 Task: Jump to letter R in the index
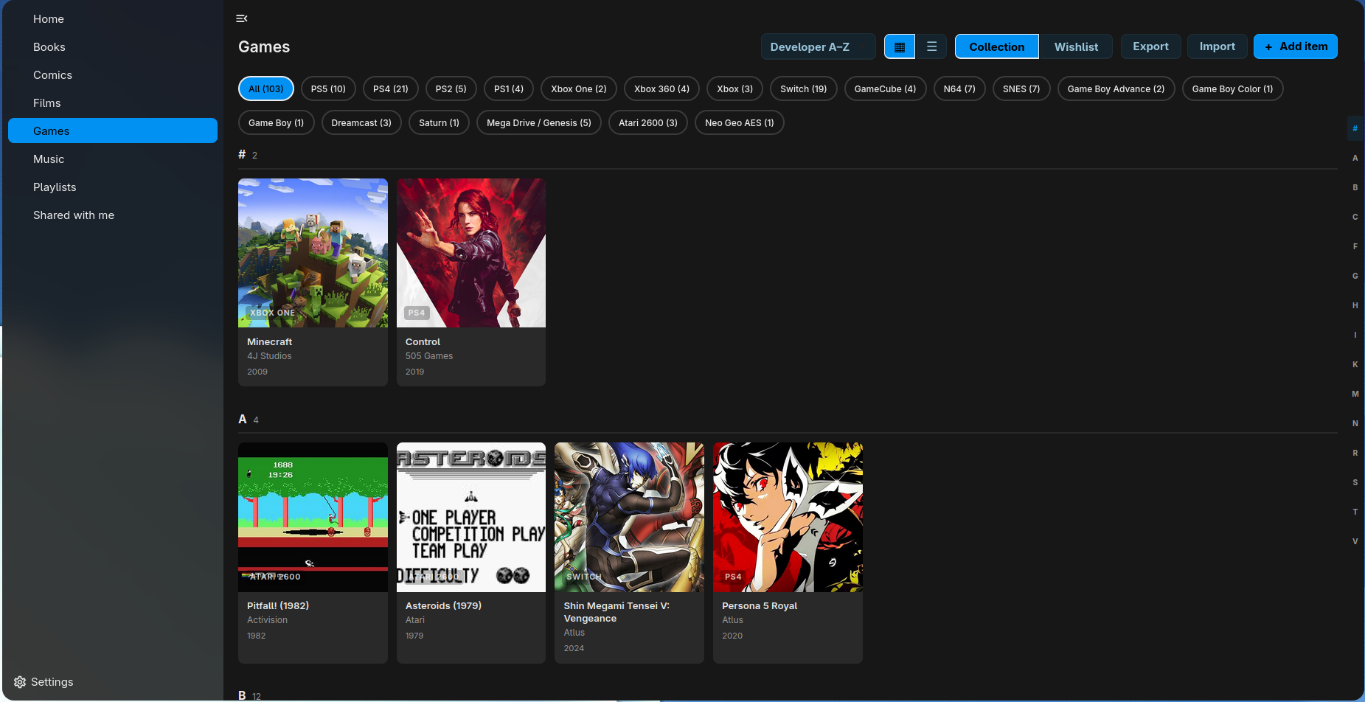[x=1355, y=453]
